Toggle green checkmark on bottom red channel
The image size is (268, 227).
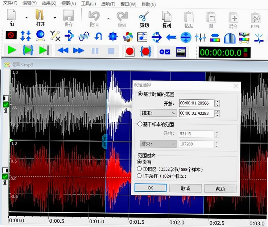tap(5, 177)
